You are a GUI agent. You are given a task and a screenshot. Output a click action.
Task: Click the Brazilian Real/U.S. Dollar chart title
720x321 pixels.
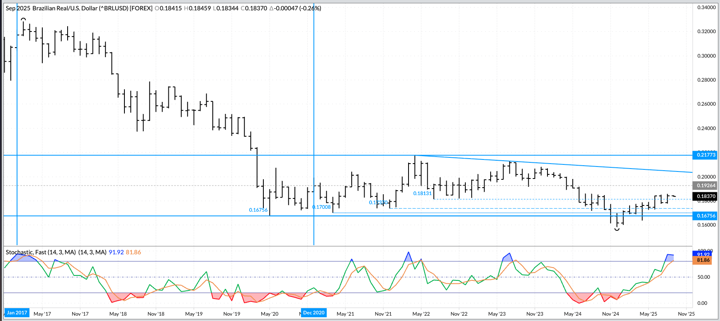pos(79,8)
